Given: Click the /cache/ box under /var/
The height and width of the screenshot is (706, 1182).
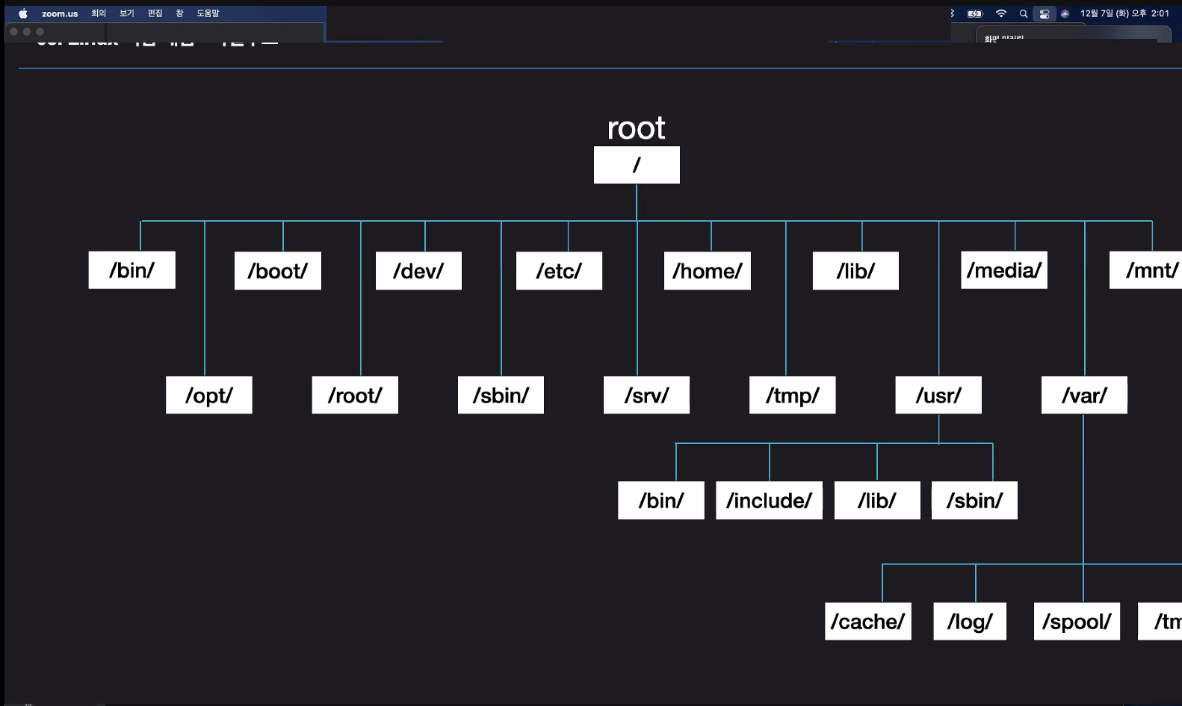Looking at the screenshot, I should coord(868,622).
